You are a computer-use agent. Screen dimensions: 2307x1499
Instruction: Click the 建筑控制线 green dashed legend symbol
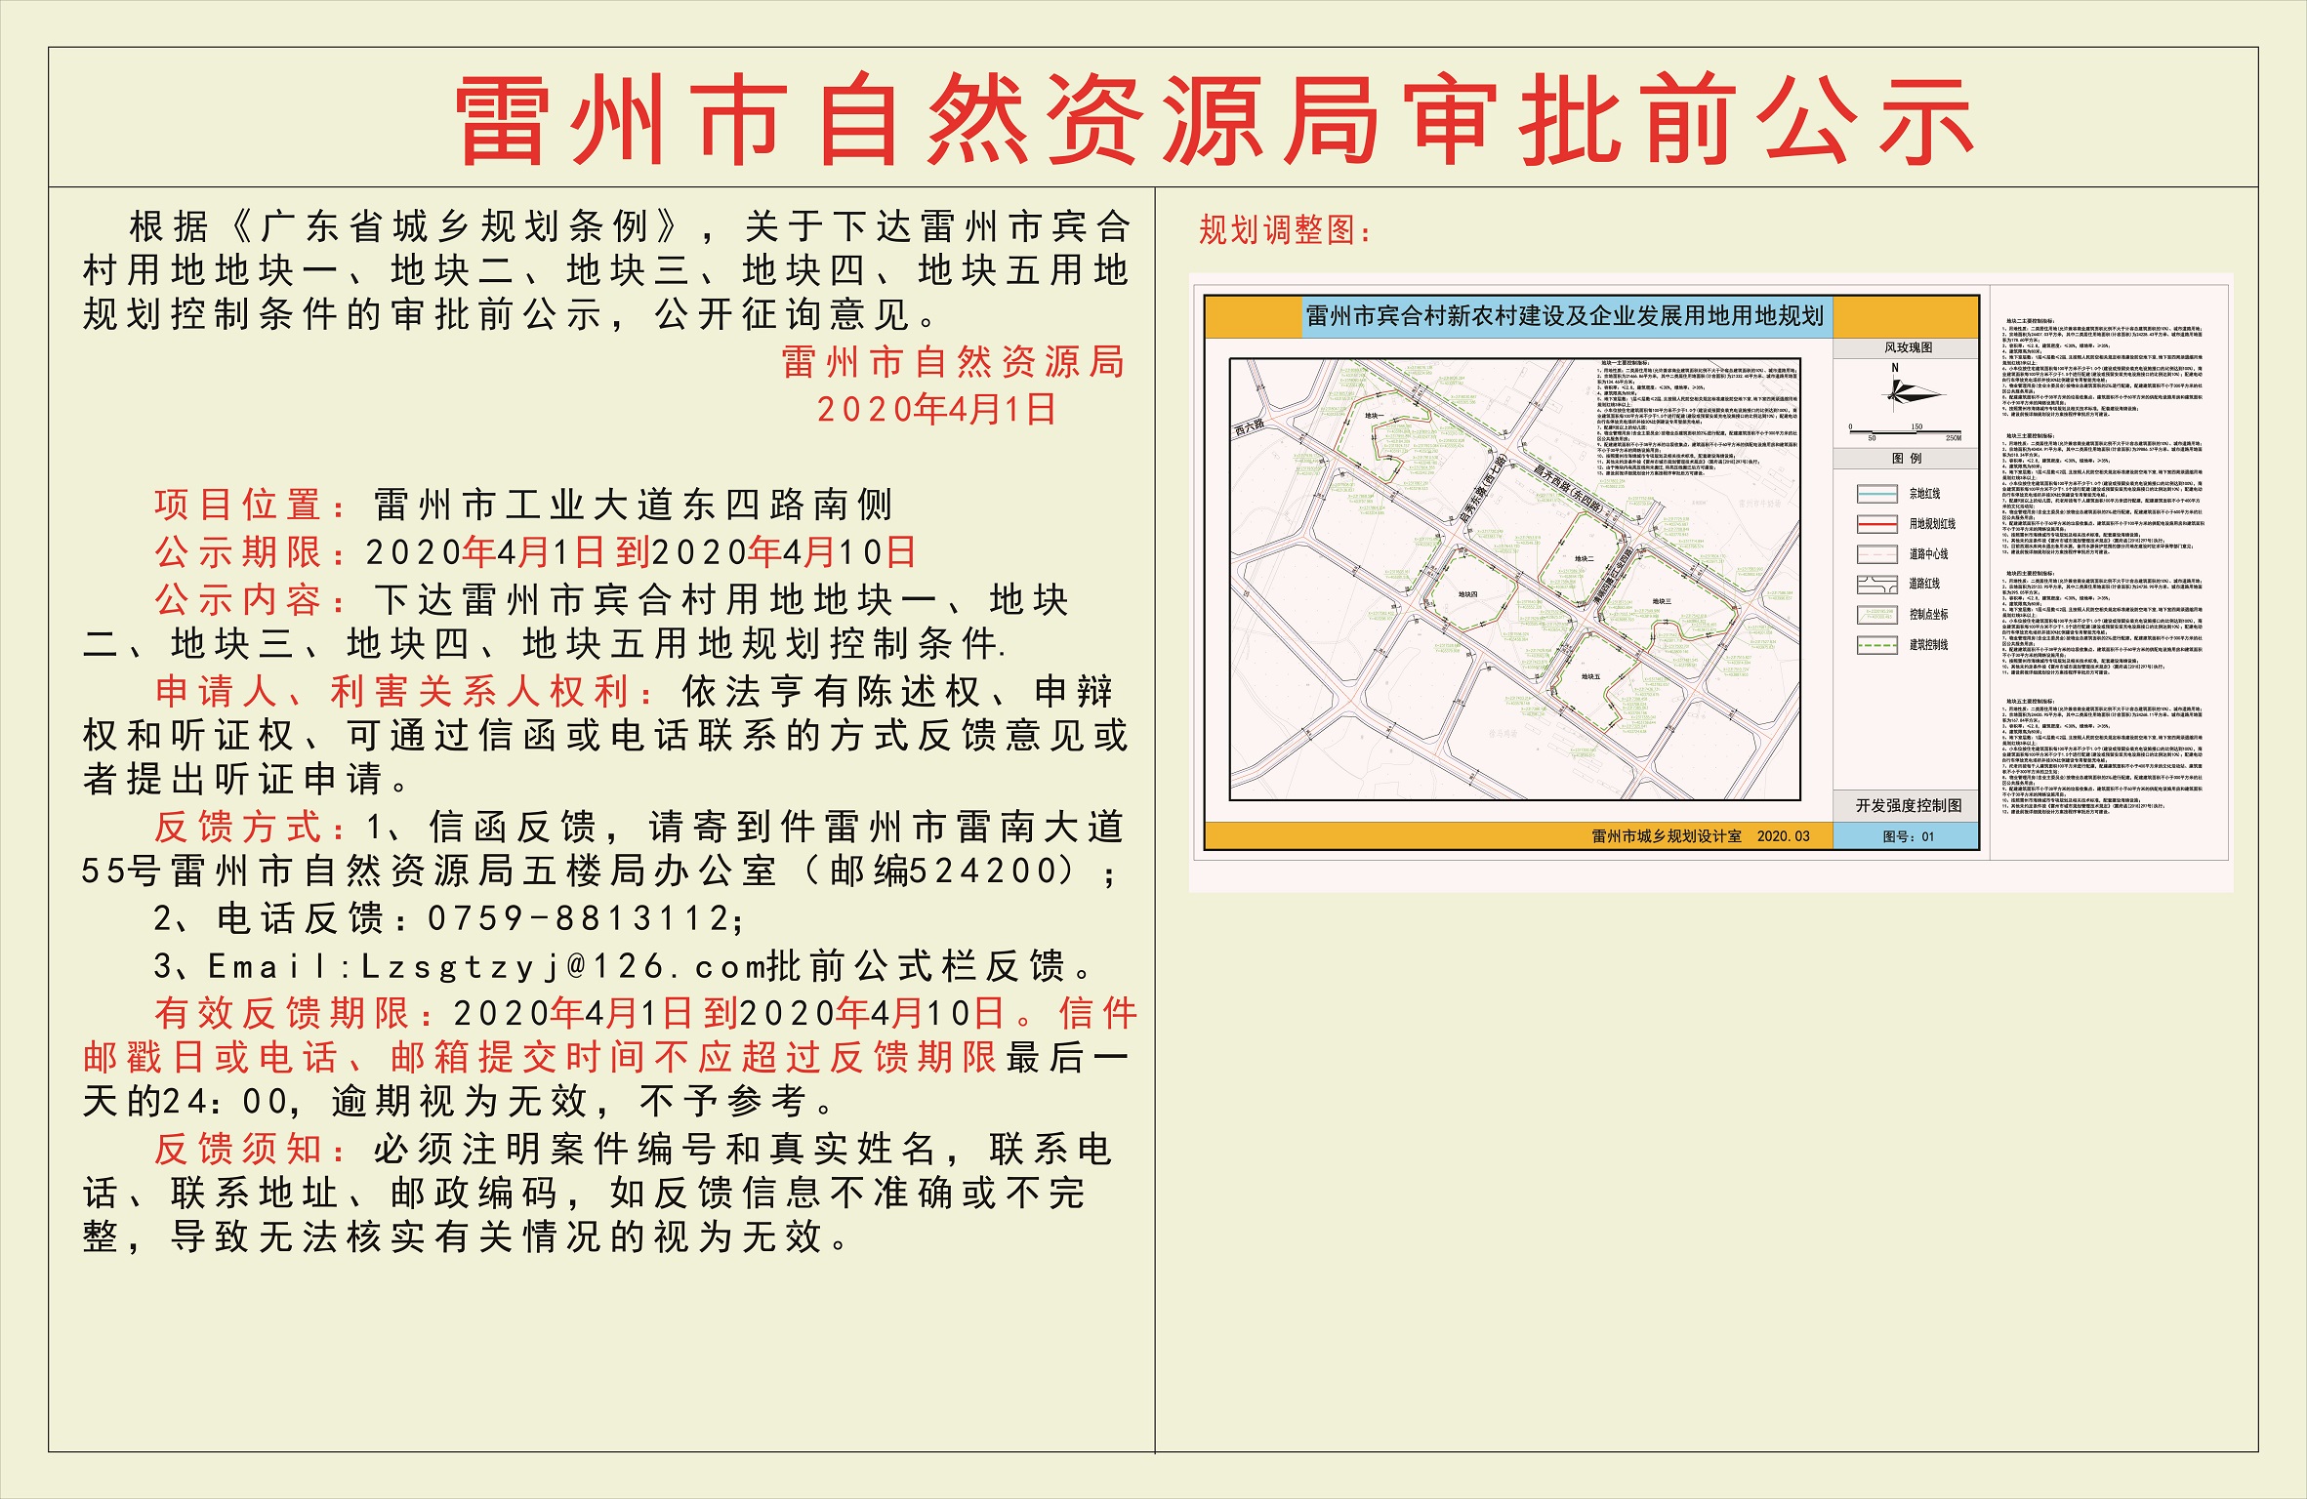click(x=1876, y=645)
